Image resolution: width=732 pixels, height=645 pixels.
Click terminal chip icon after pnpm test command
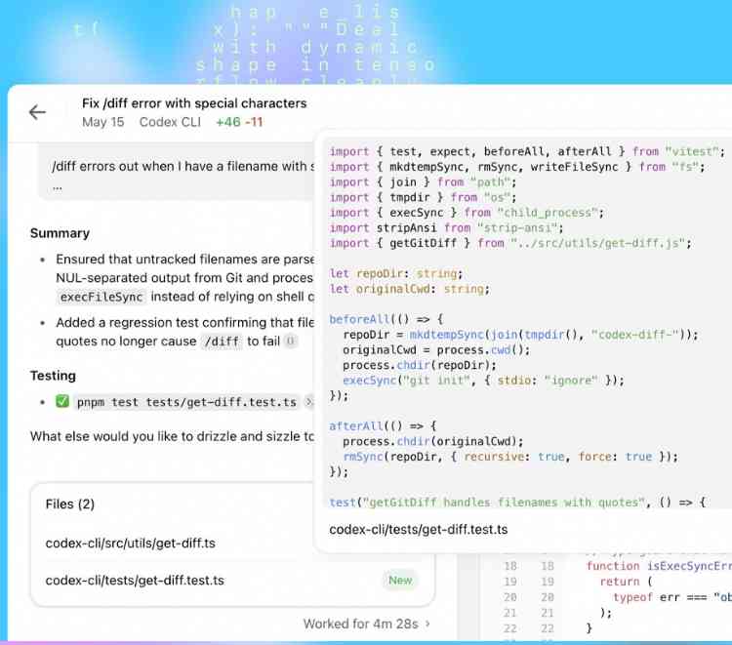(308, 402)
